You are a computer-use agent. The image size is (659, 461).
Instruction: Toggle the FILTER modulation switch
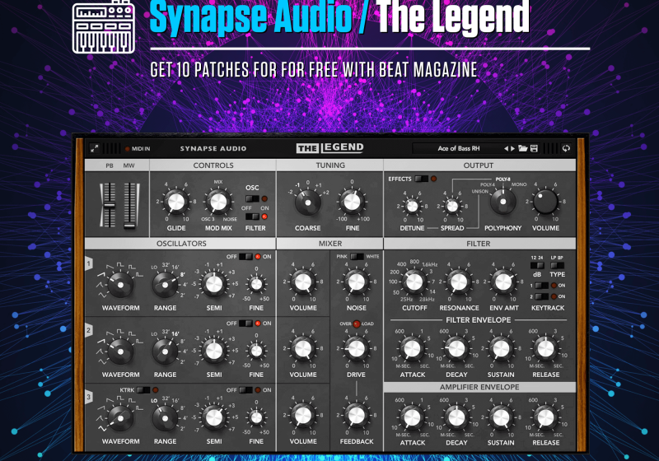(x=252, y=217)
